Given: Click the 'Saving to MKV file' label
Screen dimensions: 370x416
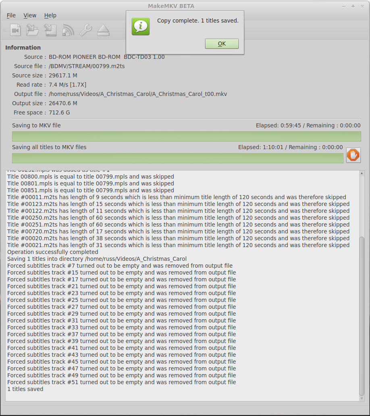Looking at the screenshot, I should (x=36, y=125).
